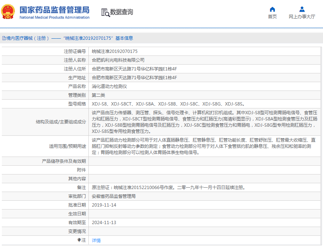Image resolution: width=323 pixels, height=246 pixels.
Task: Click the user icon above 网上办事大厅
Action: click(x=302, y=9)
